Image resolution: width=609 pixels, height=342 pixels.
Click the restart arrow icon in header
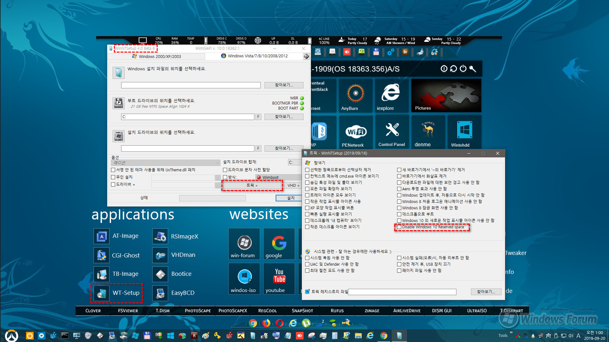[454, 69]
